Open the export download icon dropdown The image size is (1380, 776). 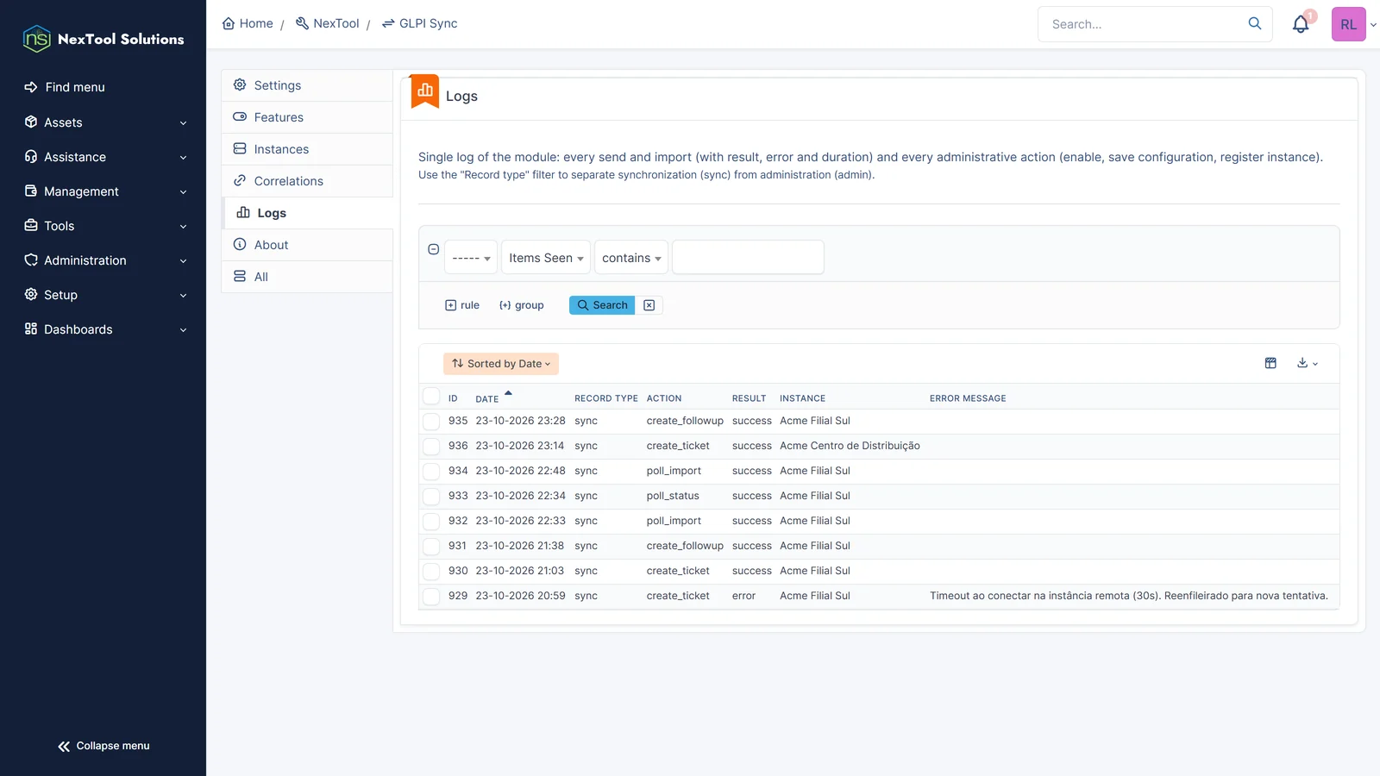coord(1308,363)
